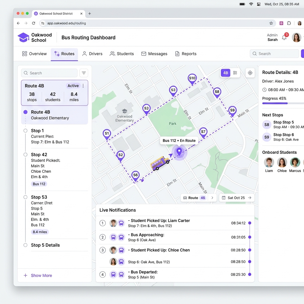Click the Bus 112 tag under Stop 42
The height and width of the screenshot is (304, 304).
39,184
